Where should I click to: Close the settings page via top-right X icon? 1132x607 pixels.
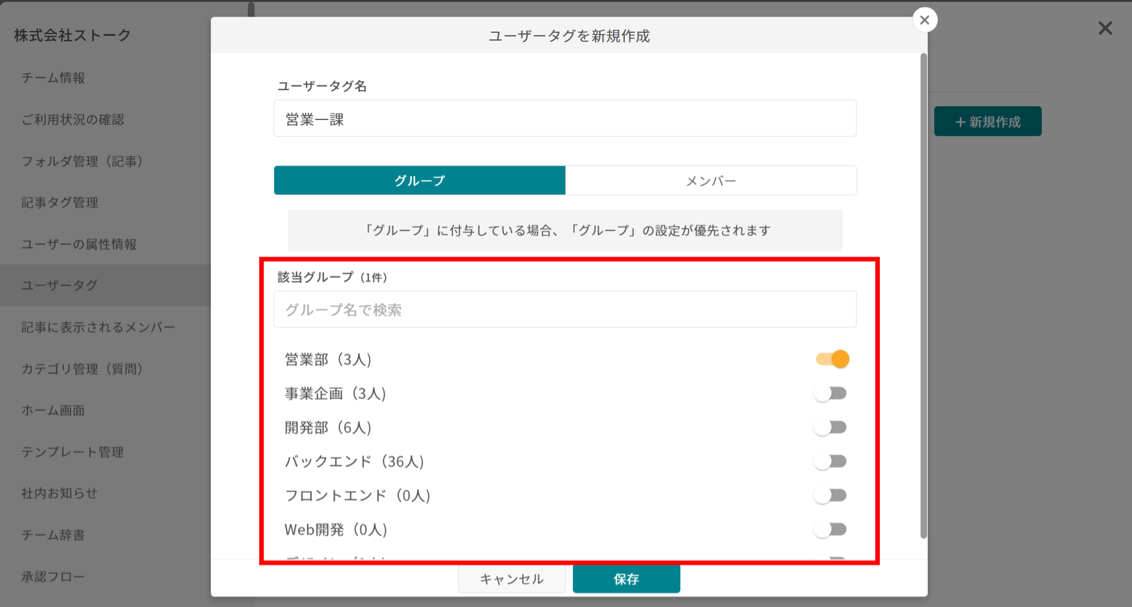(1105, 28)
